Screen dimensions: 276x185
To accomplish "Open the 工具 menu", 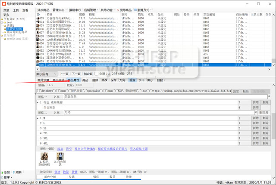I will [16, 10].
